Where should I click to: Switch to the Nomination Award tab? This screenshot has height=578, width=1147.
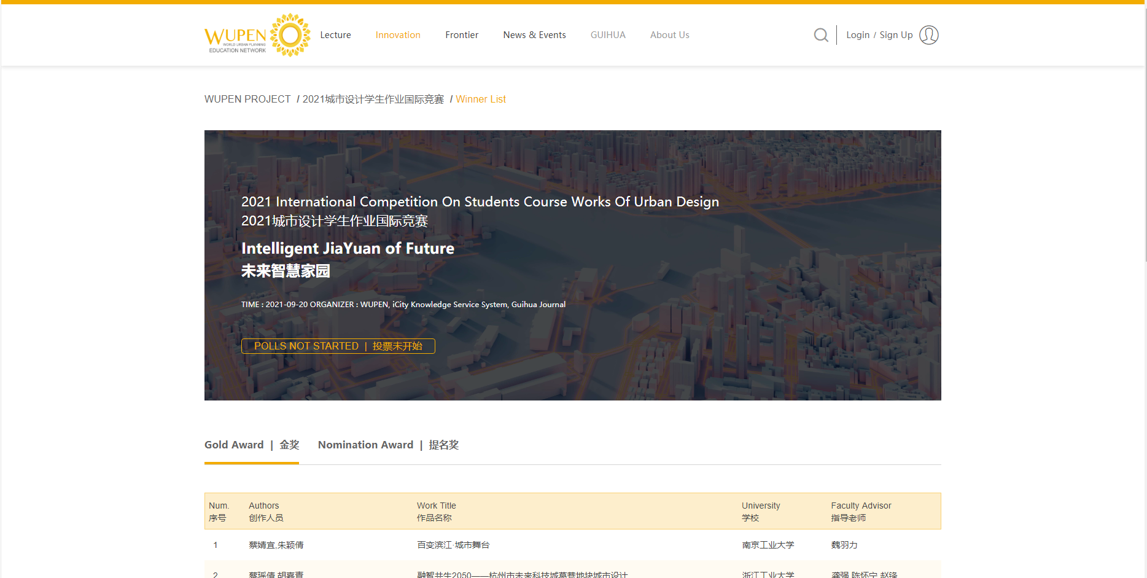(x=388, y=445)
